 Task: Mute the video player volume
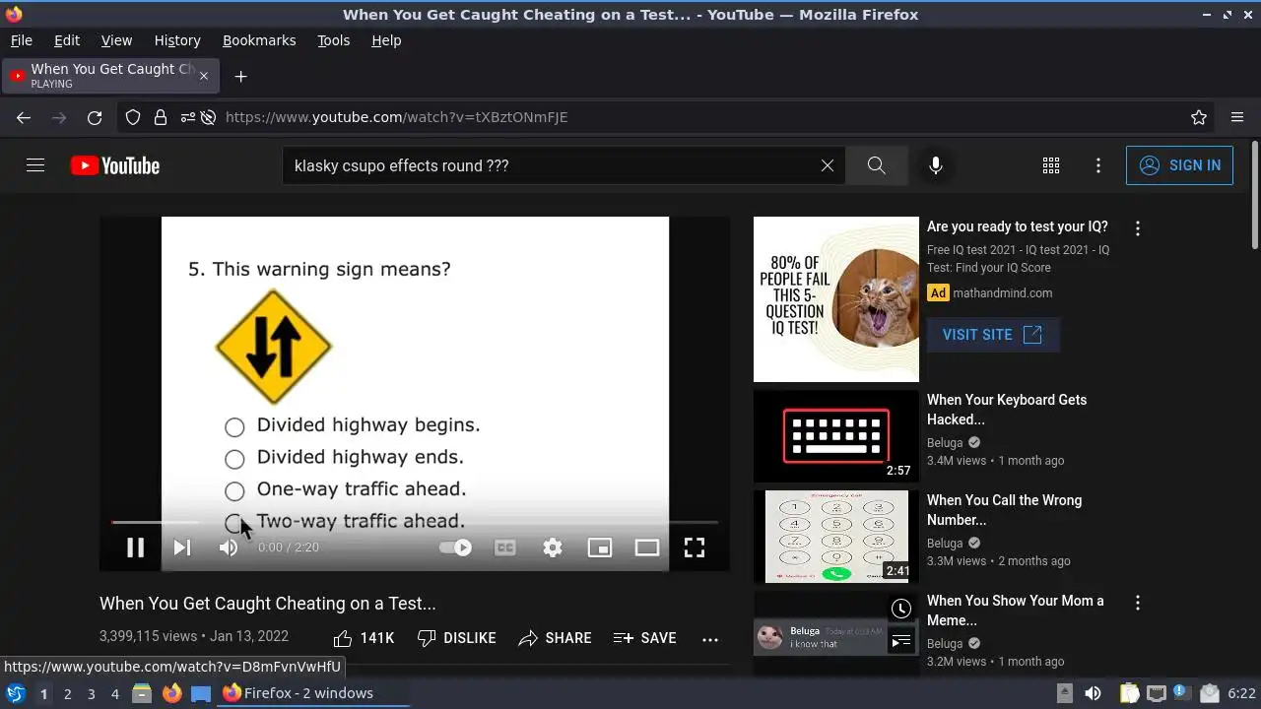click(x=229, y=548)
